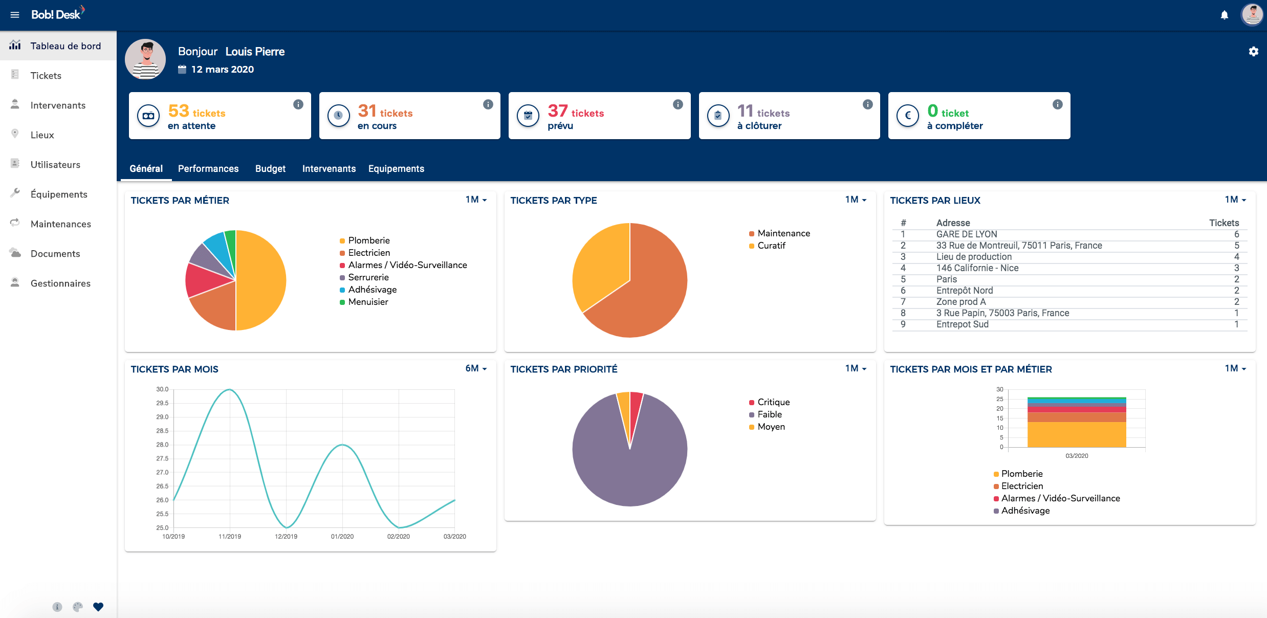Click info icon on 11 tickets à clôturer card
This screenshot has height=618, width=1267.
coord(868,104)
